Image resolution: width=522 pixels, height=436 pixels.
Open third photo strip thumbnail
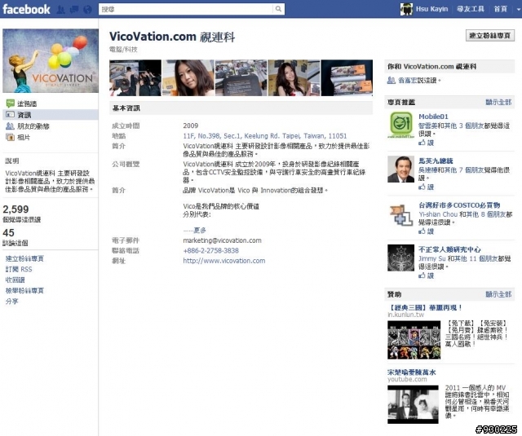click(241, 77)
